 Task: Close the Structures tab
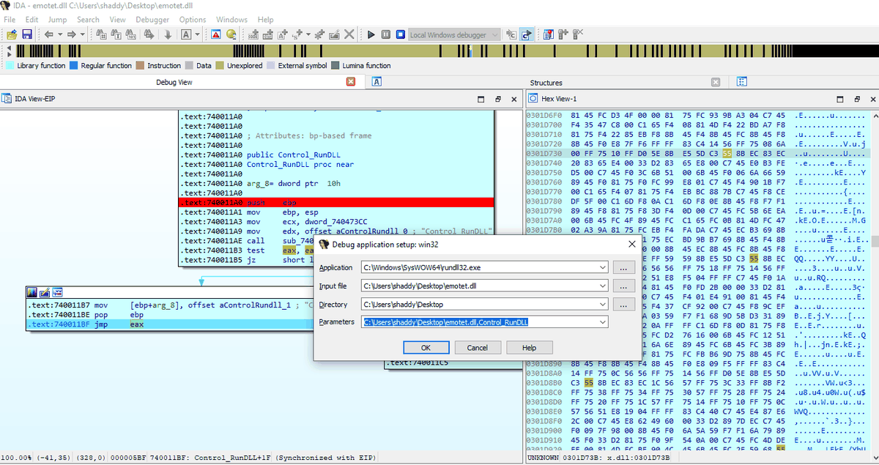(716, 82)
